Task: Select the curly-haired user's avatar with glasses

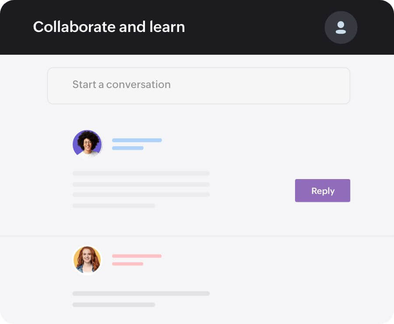Action: pos(87,144)
